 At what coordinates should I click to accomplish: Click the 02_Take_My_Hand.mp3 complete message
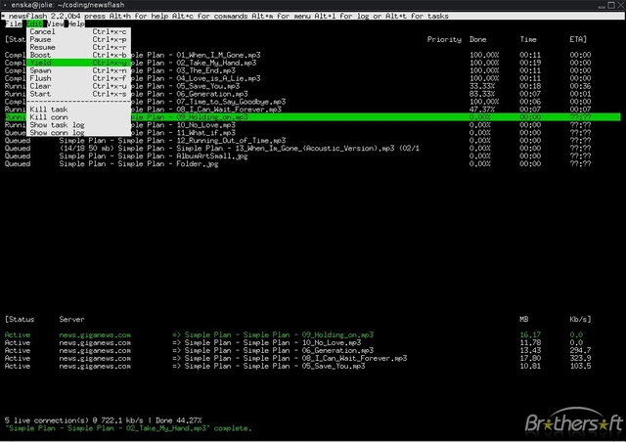(128, 428)
